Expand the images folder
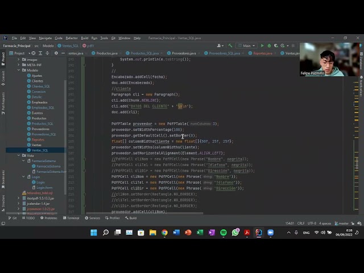The height and width of the screenshot is (273, 364). (x=19, y=59)
